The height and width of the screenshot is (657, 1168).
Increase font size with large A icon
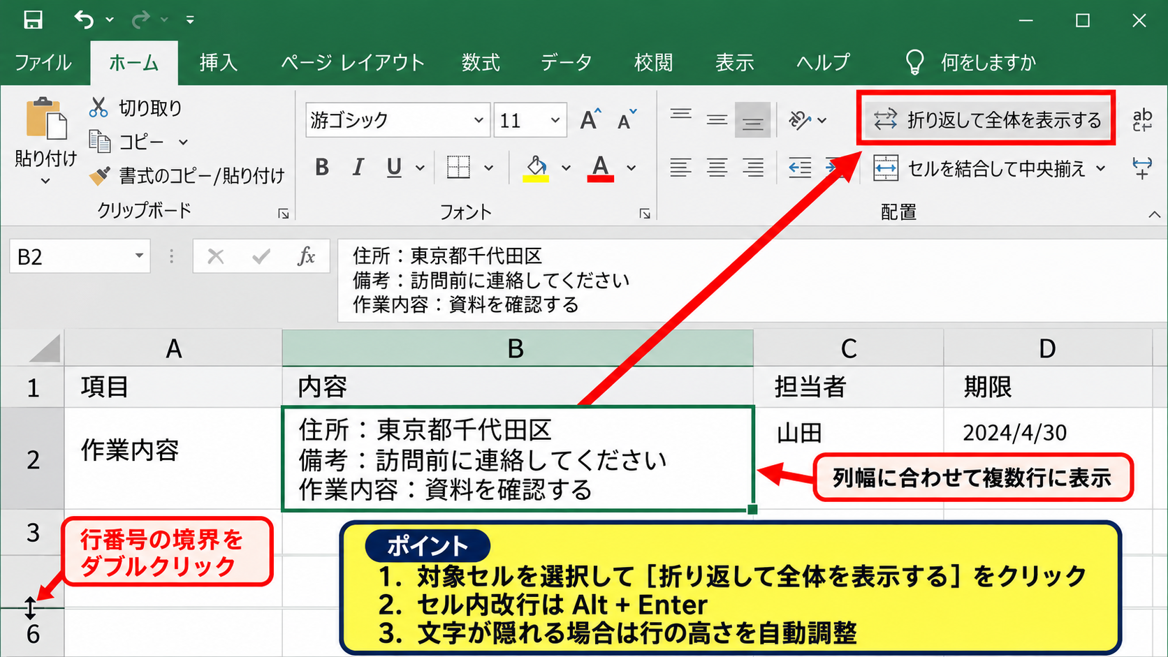point(590,120)
